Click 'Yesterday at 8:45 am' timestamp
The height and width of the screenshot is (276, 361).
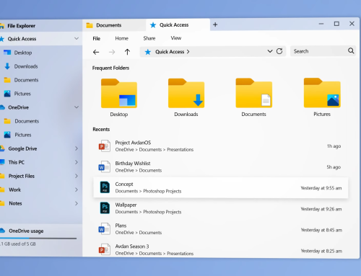coord(321,230)
